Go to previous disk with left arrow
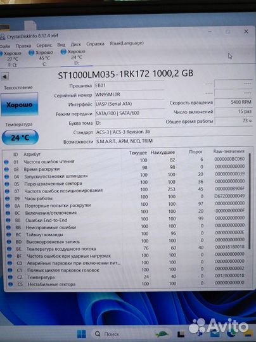This screenshot has width=256, height=342. coord(4,77)
